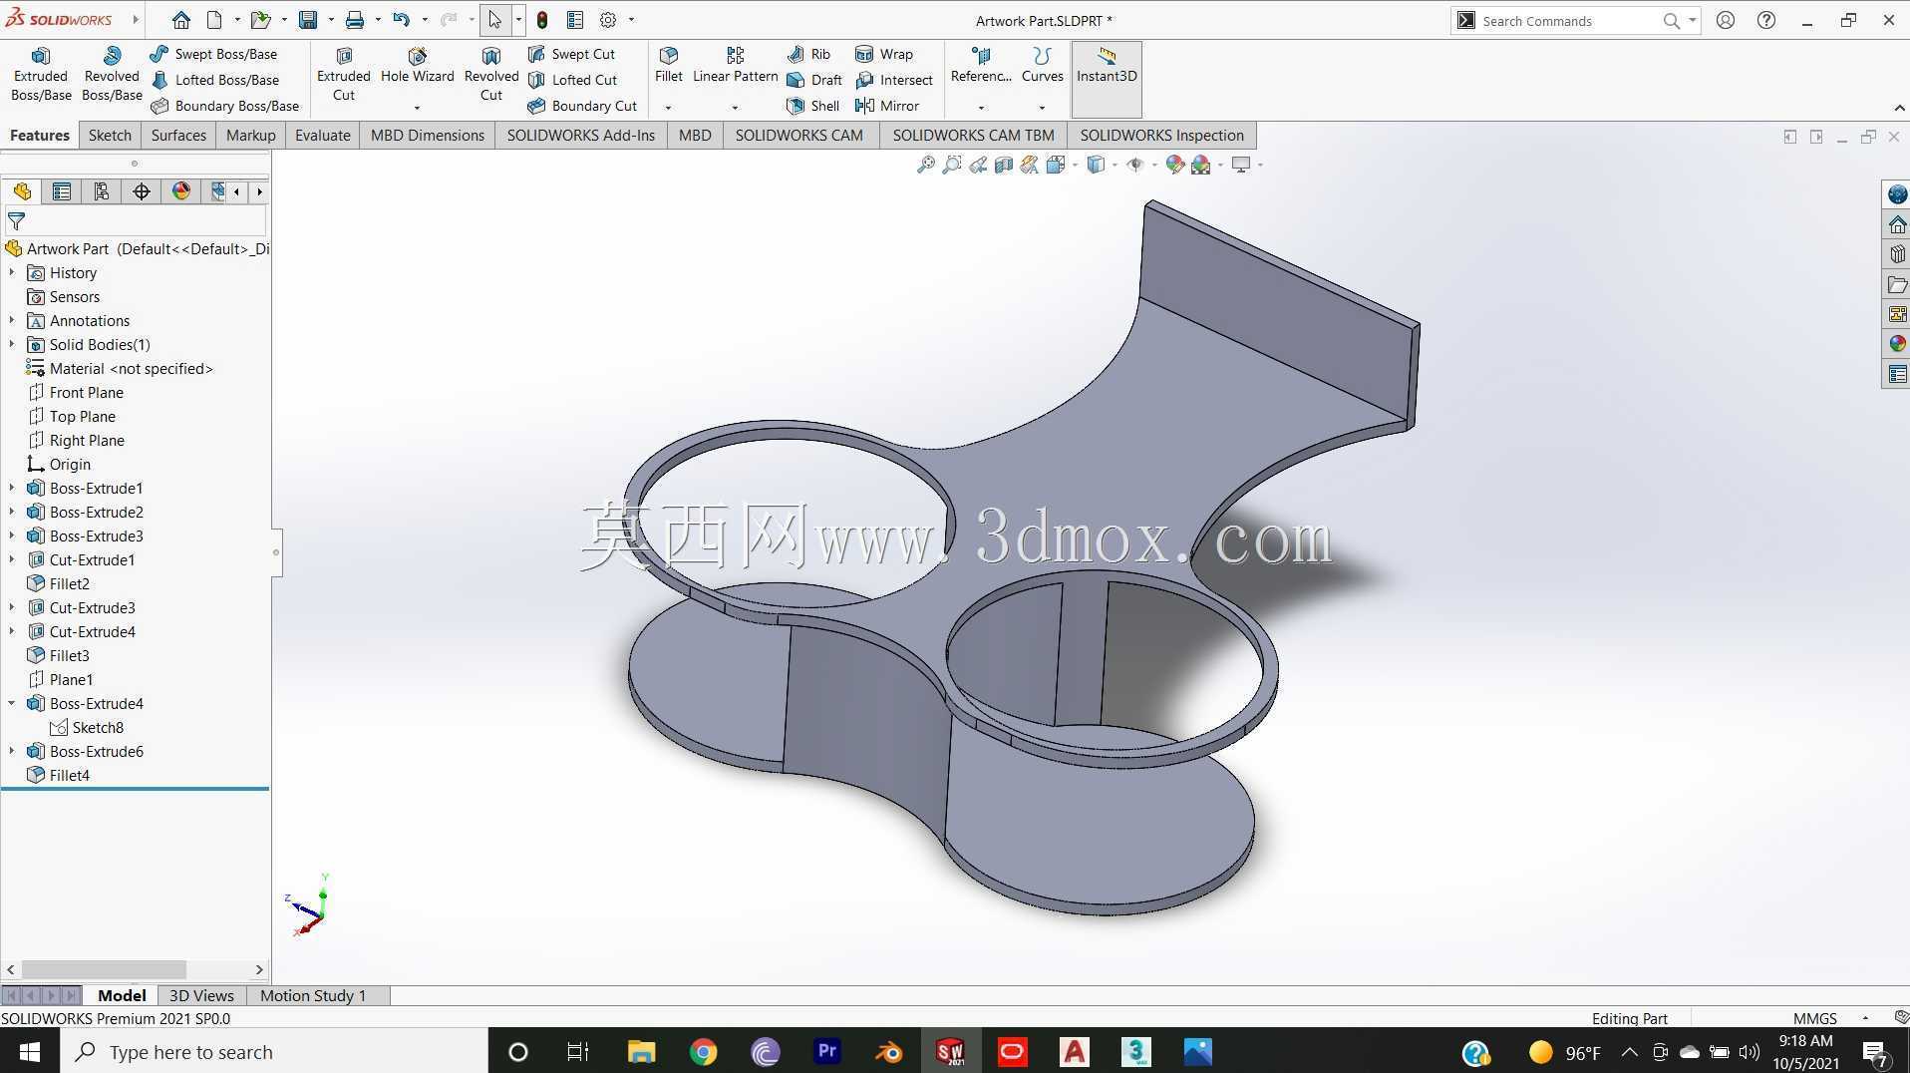This screenshot has height=1073, width=1910.
Task: Select the Draft tool
Action: (x=814, y=80)
